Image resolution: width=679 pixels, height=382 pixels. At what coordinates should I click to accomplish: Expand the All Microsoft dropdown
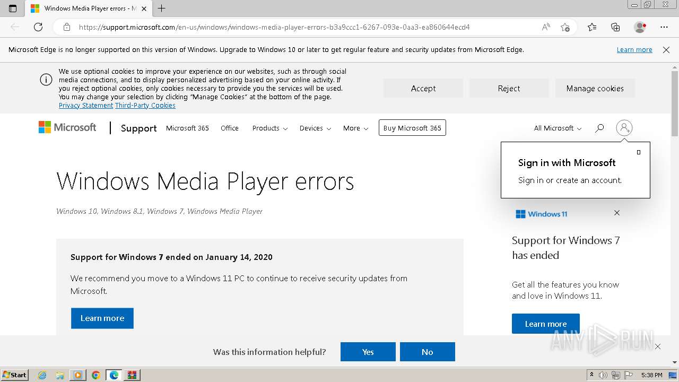pyautogui.click(x=558, y=128)
